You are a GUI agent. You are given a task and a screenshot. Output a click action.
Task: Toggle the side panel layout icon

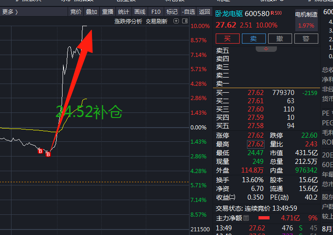point(185,21)
